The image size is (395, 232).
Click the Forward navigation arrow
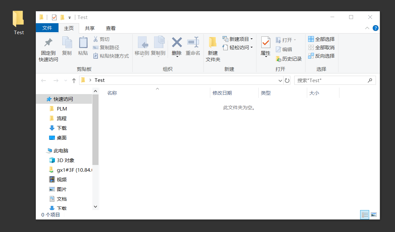click(56, 80)
